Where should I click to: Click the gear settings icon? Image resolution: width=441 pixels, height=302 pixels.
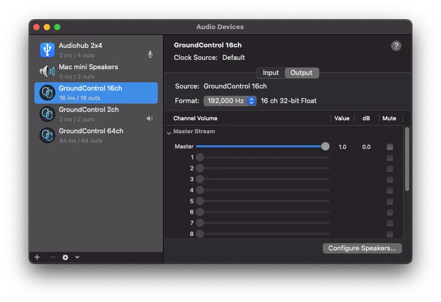coord(65,257)
